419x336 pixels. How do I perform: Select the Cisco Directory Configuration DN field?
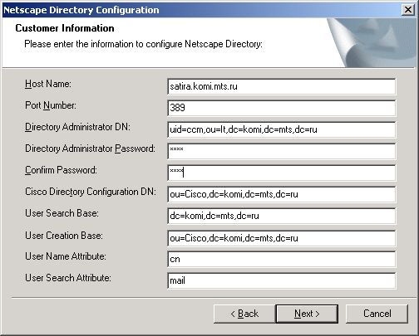282,194
